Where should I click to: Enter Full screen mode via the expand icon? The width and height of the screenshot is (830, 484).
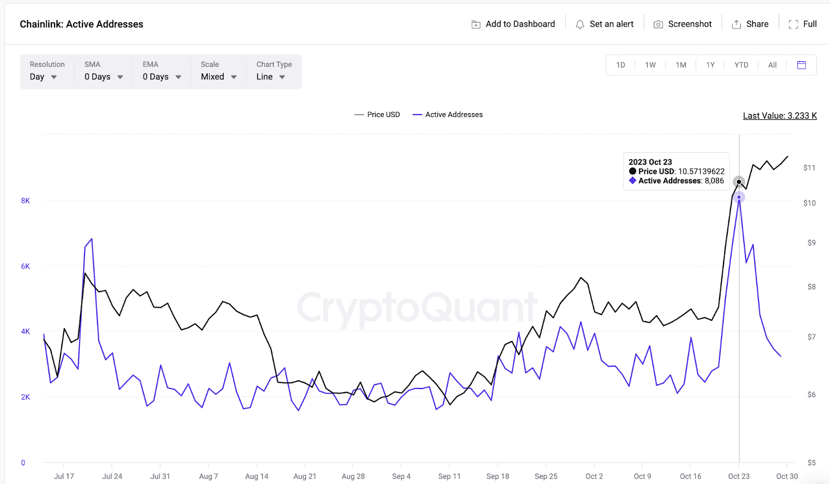pyautogui.click(x=793, y=24)
